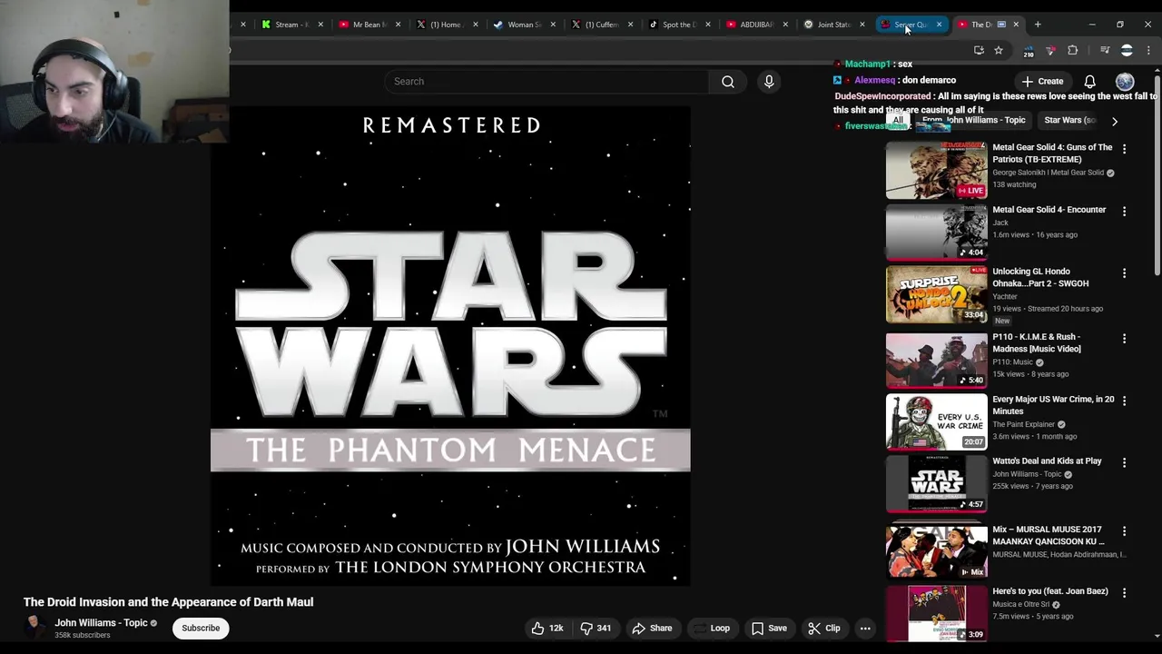Screen dimensions: 1162x654
Task: Open options for P110 K.I.M.E & Rush video
Action: pos(1124,339)
